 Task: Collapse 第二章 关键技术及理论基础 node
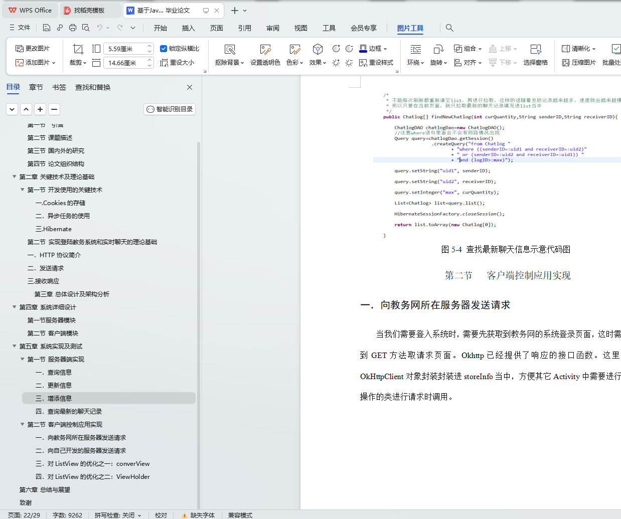coord(14,177)
